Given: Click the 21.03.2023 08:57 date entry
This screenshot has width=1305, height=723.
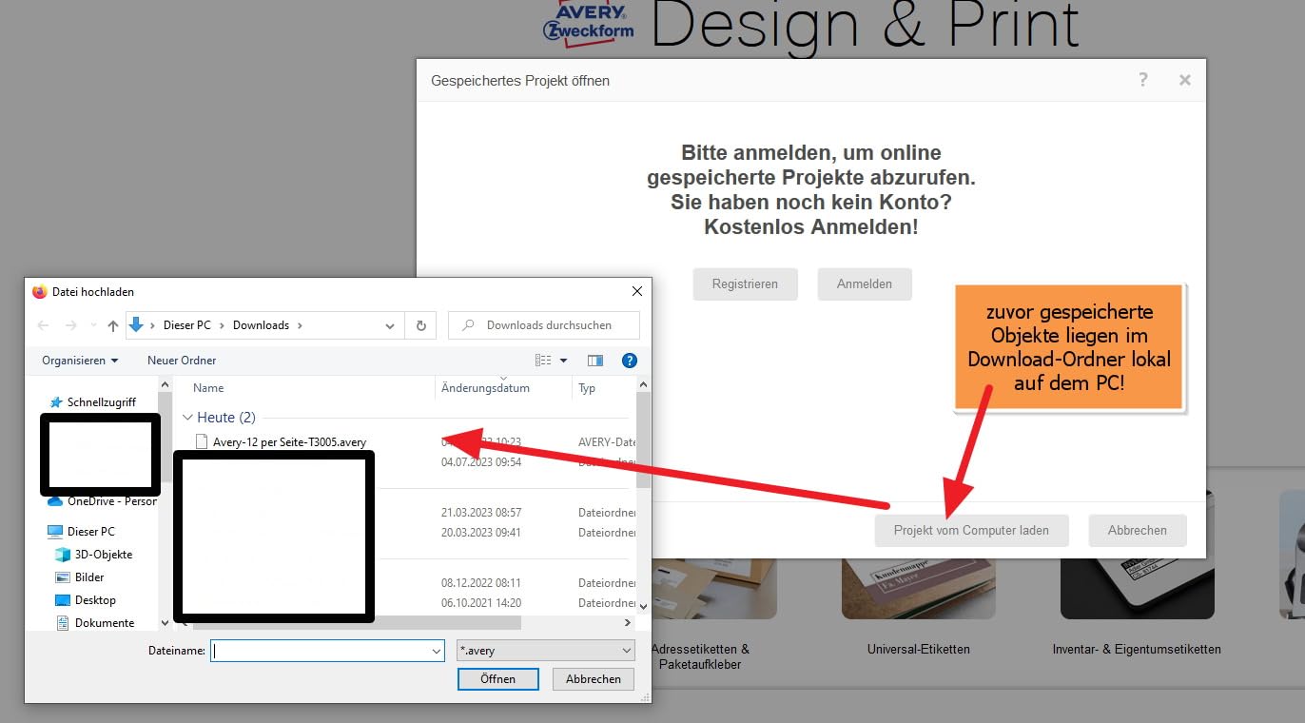Looking at the screenshot, I should click(x=481, y=513).
